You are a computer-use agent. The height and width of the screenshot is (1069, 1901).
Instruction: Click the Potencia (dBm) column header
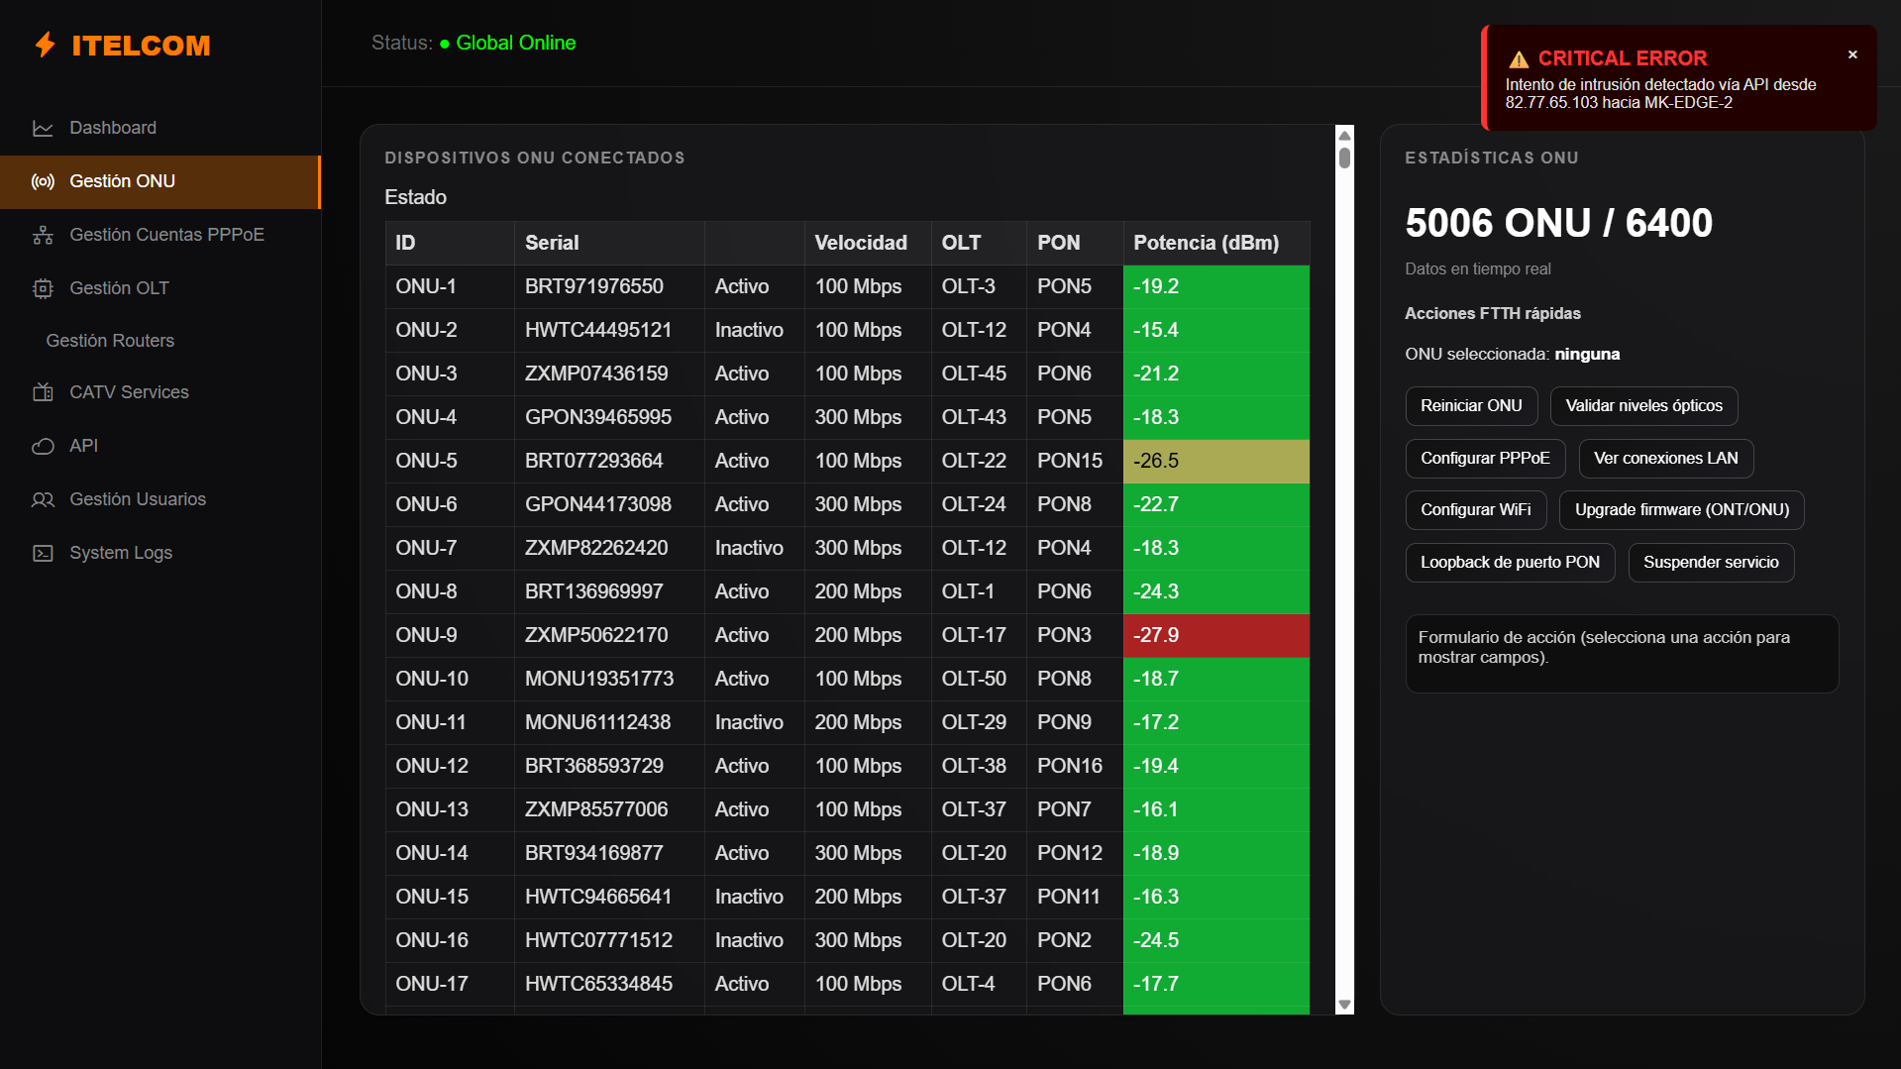[1215, 243]
